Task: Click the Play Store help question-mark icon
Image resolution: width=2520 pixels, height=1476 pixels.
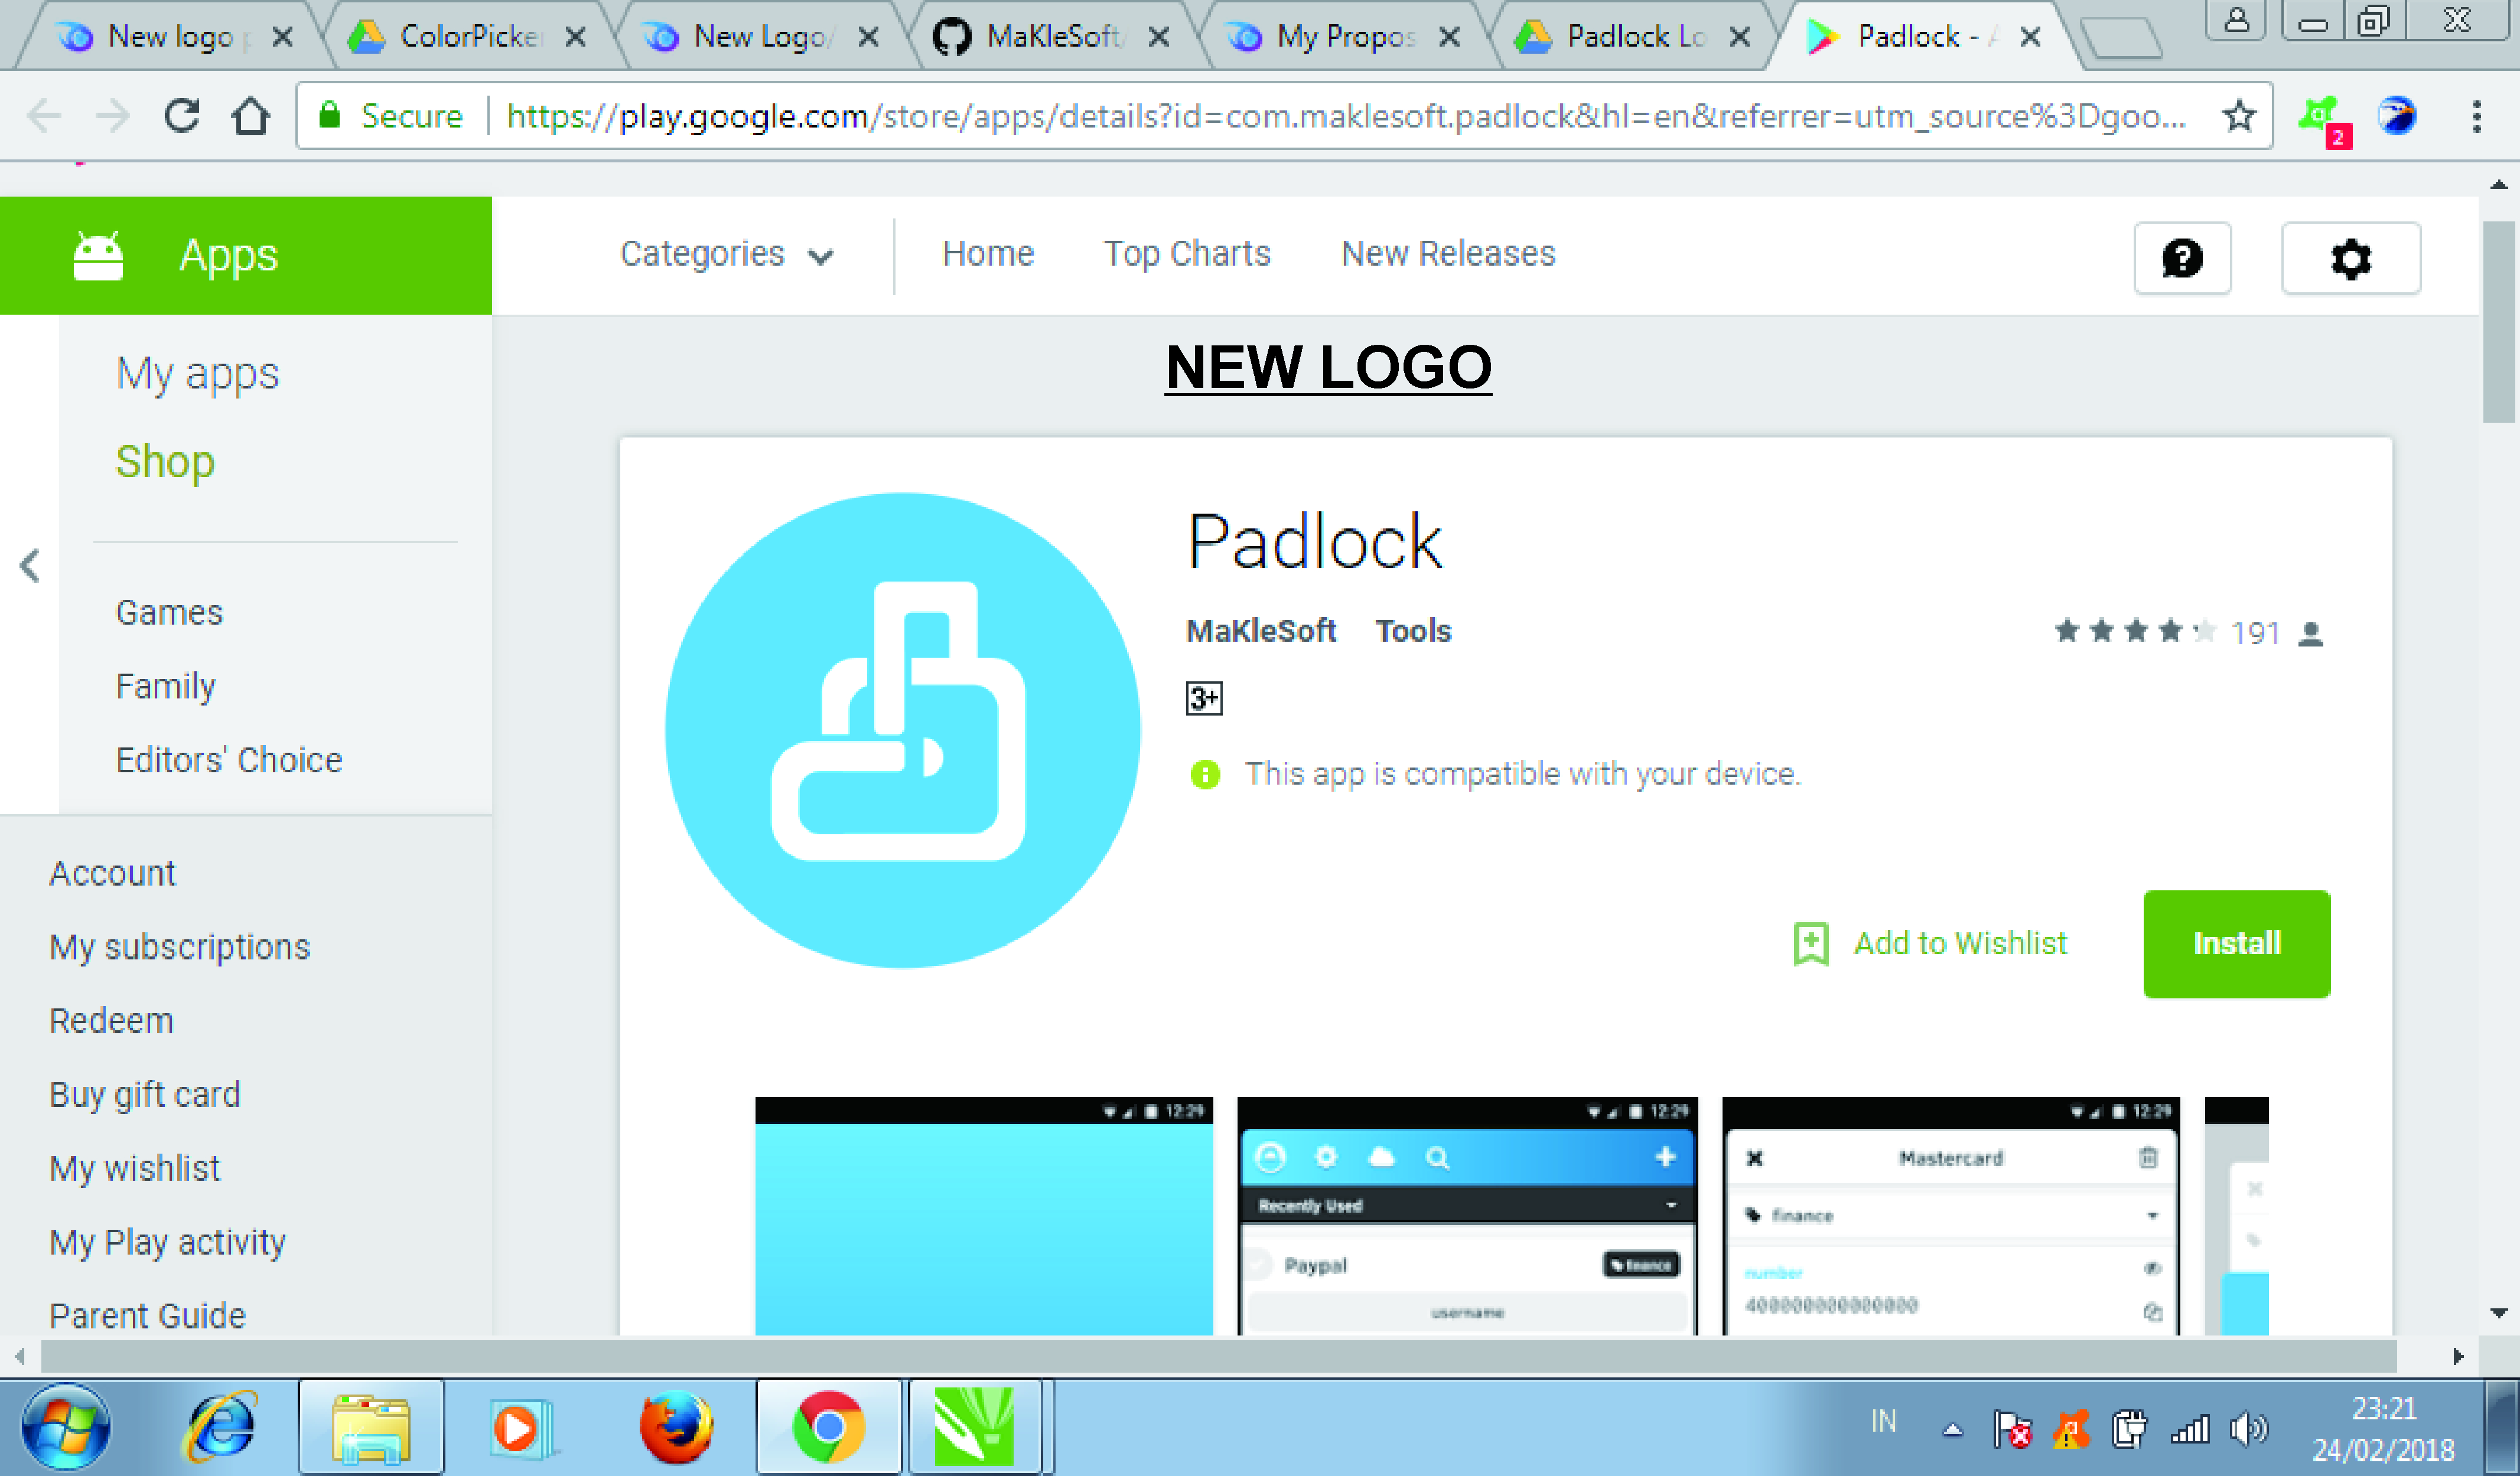Action: click(2182, 259)
